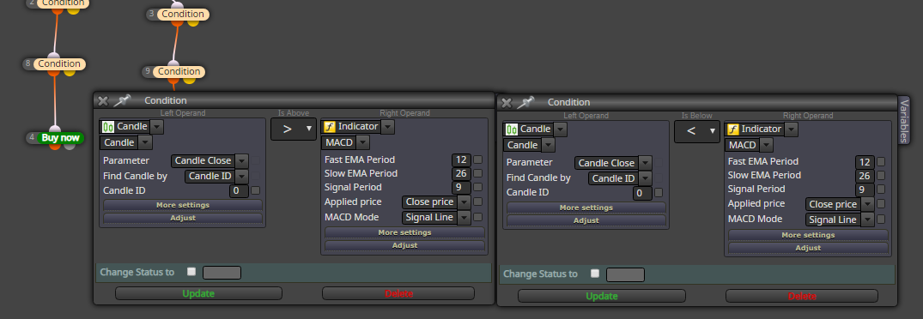Click the Candle icon in left panel's Left Operand
This screenshot has width=923, height=319.
click(108, 127)
